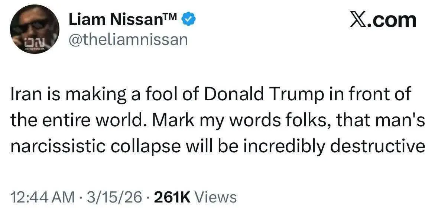This screenshot has height=217, width=438.
Task: Click the phrase narcissistic collapse
Action: point(92,146)
